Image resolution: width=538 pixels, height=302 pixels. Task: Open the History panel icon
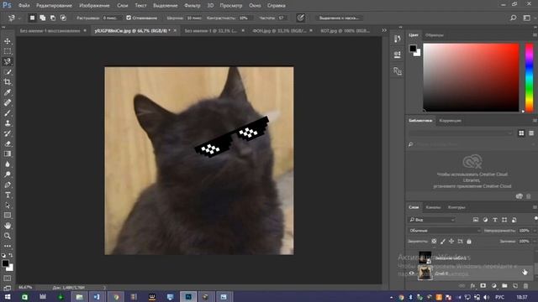click(398, 39)
